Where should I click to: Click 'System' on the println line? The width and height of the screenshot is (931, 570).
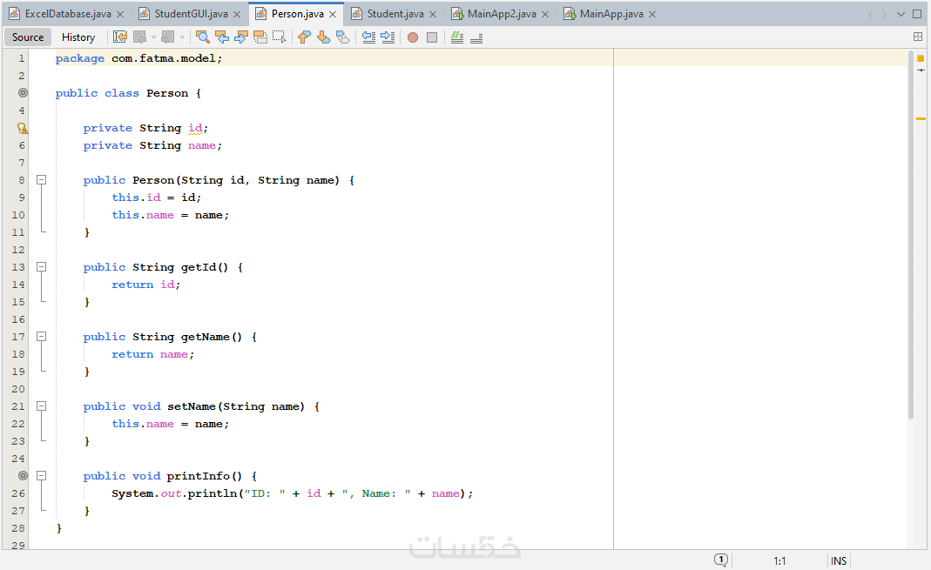click(133, 493)
